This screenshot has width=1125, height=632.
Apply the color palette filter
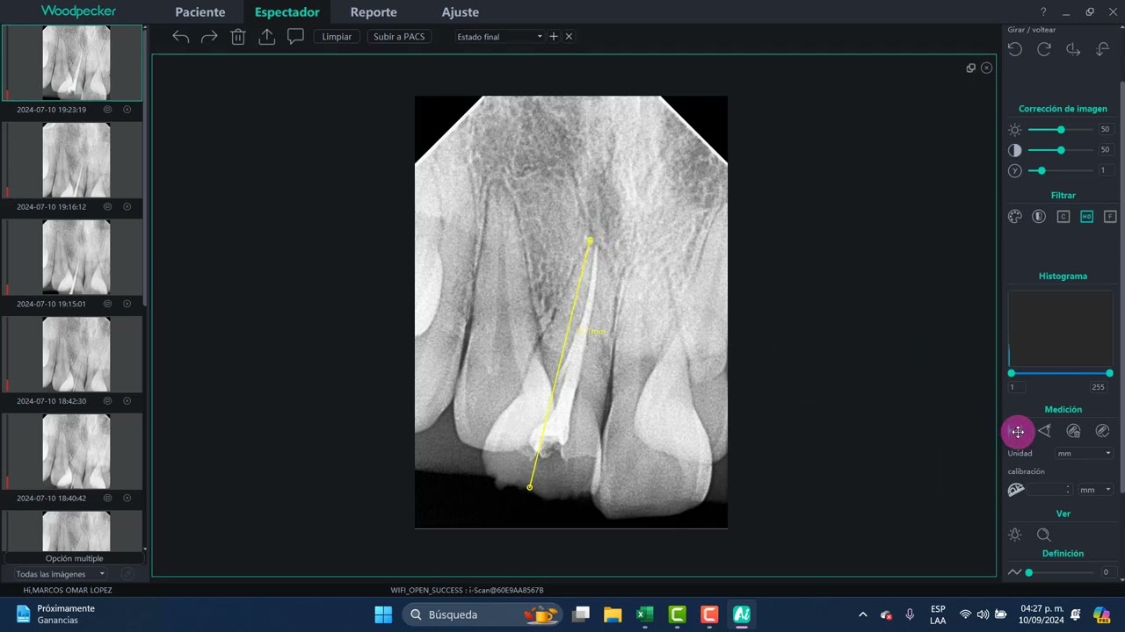[1015, 217]
